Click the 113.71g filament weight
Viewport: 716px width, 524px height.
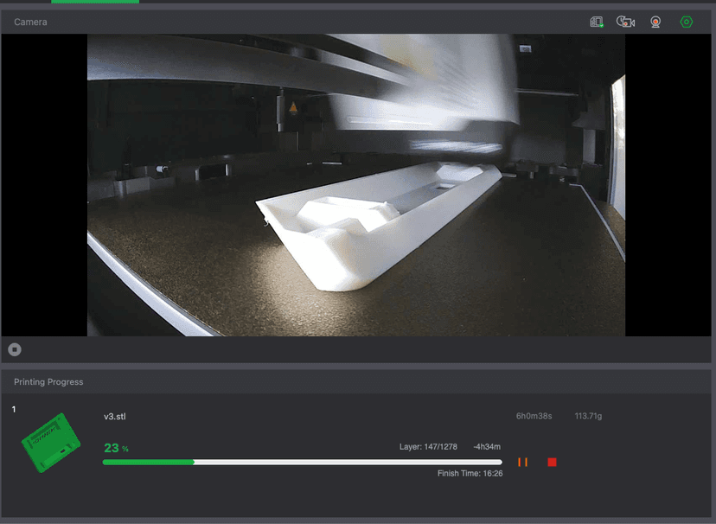[x=588, y=417]
